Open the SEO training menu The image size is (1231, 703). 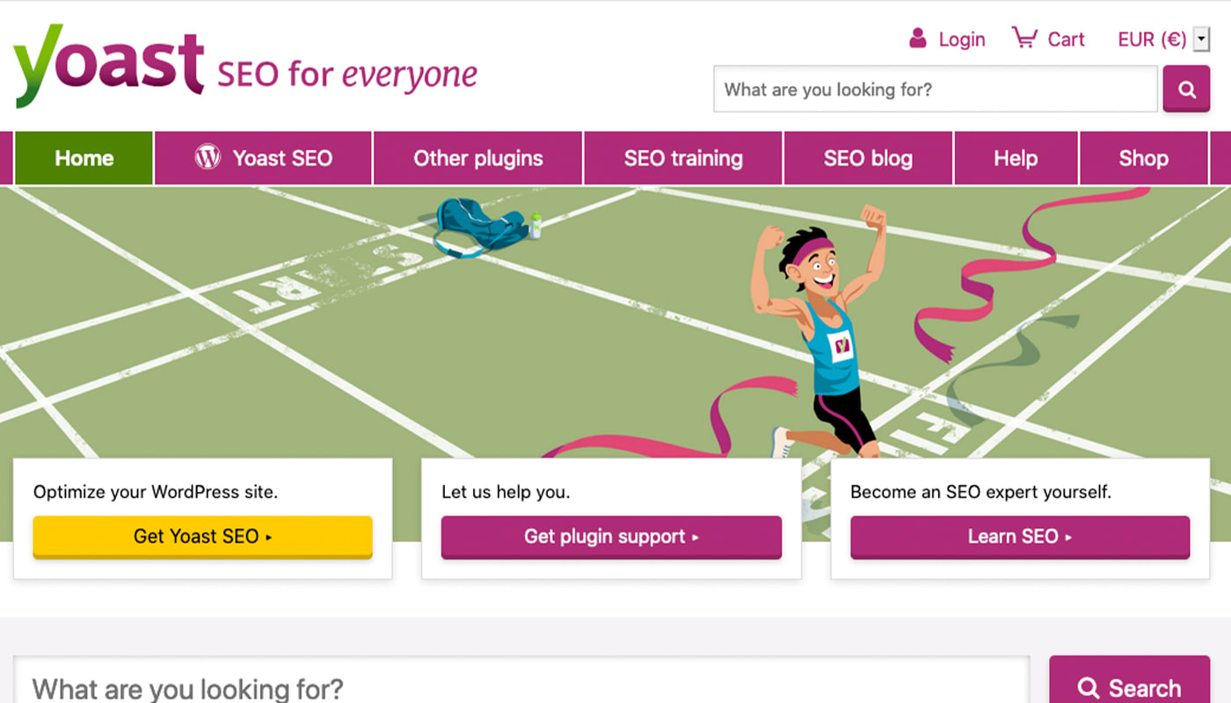click(x=683, y=158)
